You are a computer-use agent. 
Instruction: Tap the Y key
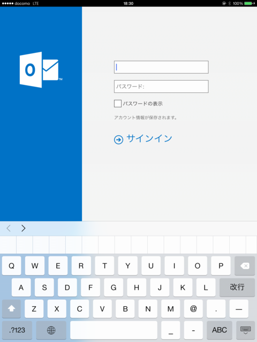click(x=127, y=266)
